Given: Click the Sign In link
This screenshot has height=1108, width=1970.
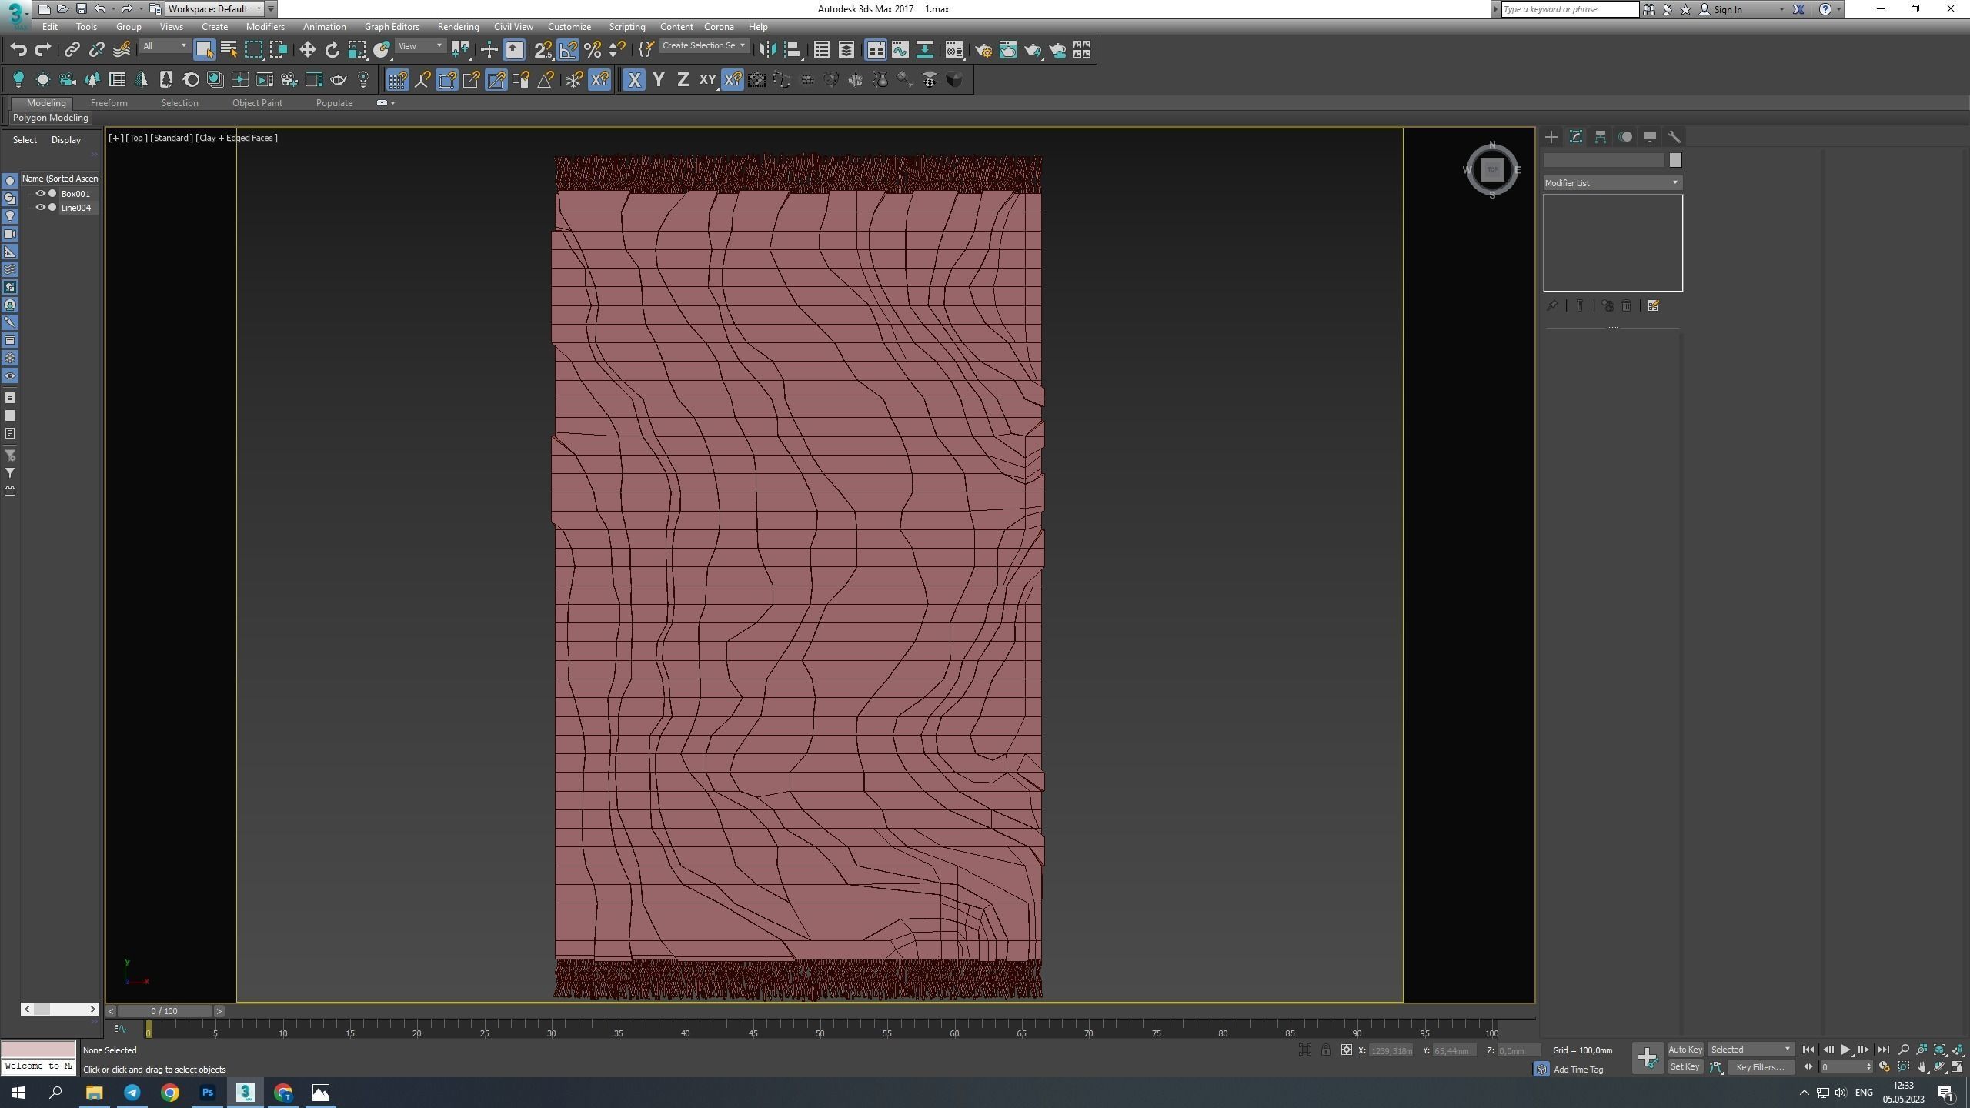Looking at the screenshot, I should (1728, 9).
